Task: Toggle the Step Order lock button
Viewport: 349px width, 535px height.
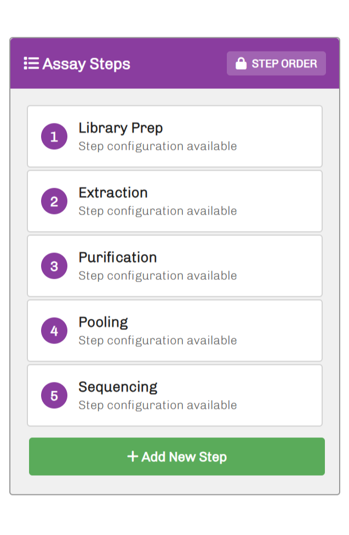Action: coord(276,64)
